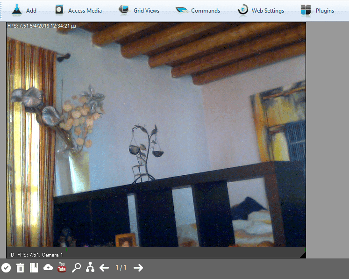Open Web Settings menu
Screen dimensions: 349x279
(x=268, y=11)
